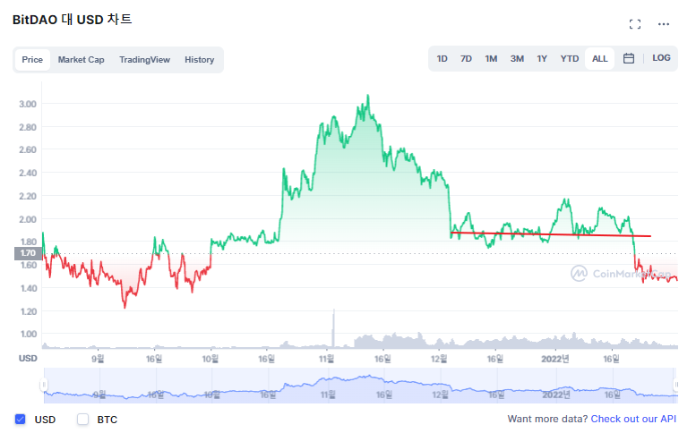Toggle the LOG scale option
696x433 pixels.
[x=661, y=57]
